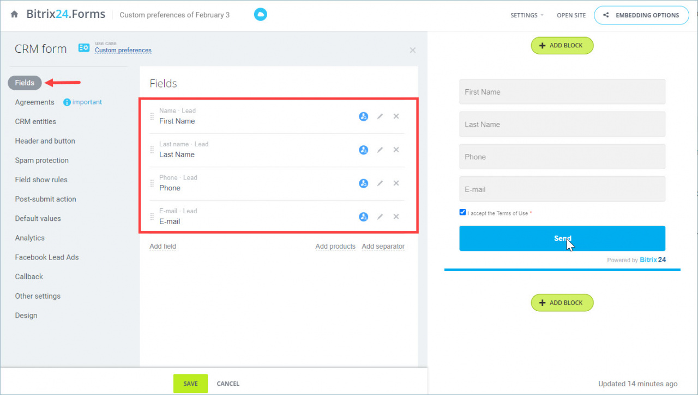This screenshot has width=698, height=395.
Task: Open the Design section
Action: click(x=26, y=316)
